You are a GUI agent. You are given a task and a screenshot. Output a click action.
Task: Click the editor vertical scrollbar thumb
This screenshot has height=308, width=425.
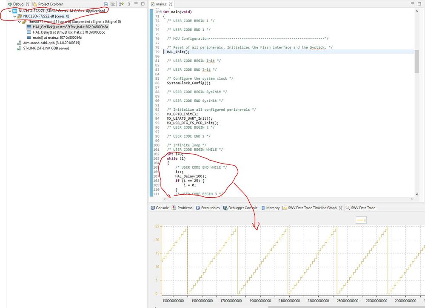point(416,61)
